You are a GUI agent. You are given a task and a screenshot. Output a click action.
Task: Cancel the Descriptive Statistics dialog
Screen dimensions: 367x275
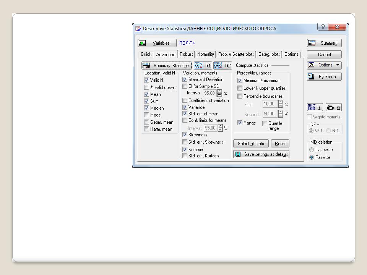coord(324,55)
